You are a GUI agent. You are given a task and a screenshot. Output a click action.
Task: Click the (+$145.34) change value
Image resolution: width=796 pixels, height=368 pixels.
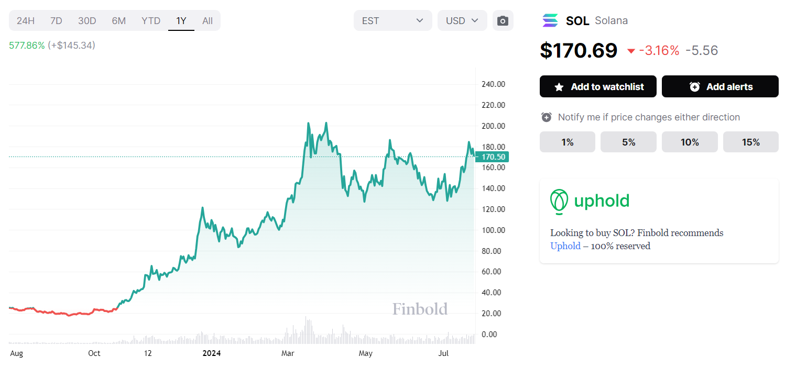pos(71,46)
